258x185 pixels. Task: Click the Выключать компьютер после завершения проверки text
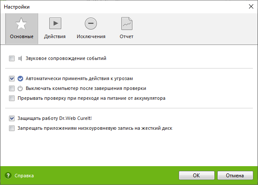86,89
